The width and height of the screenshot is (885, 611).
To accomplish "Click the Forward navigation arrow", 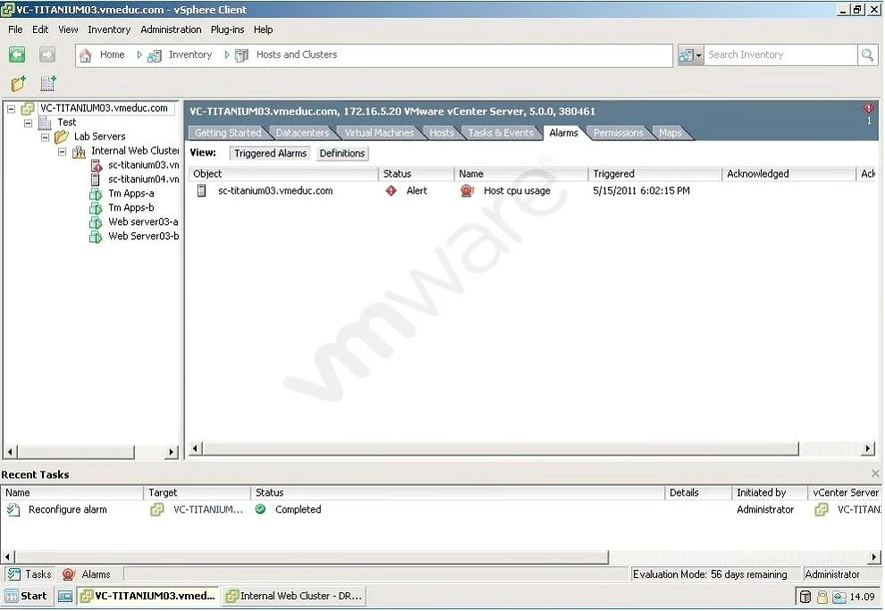I will coord(47,54).
